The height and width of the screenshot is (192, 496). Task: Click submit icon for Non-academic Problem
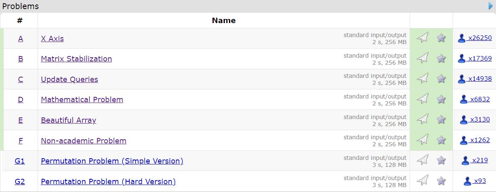coord(422,140)
